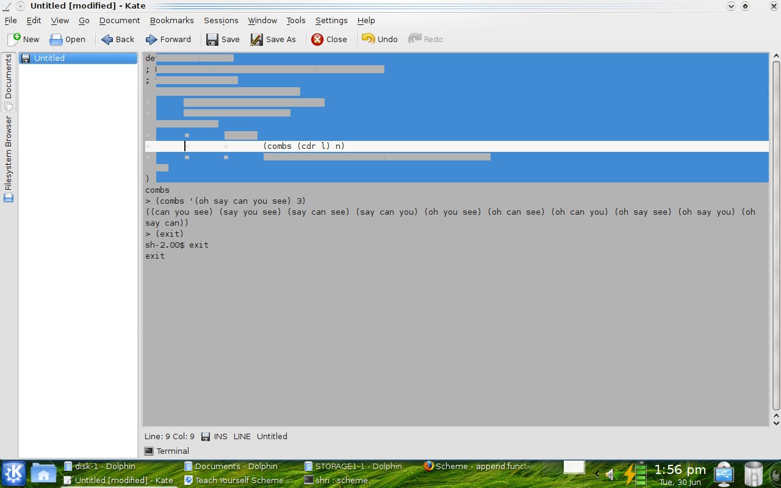Expand the Tools menu
This screenshot has width=781, height=488.
click(296, 20)
